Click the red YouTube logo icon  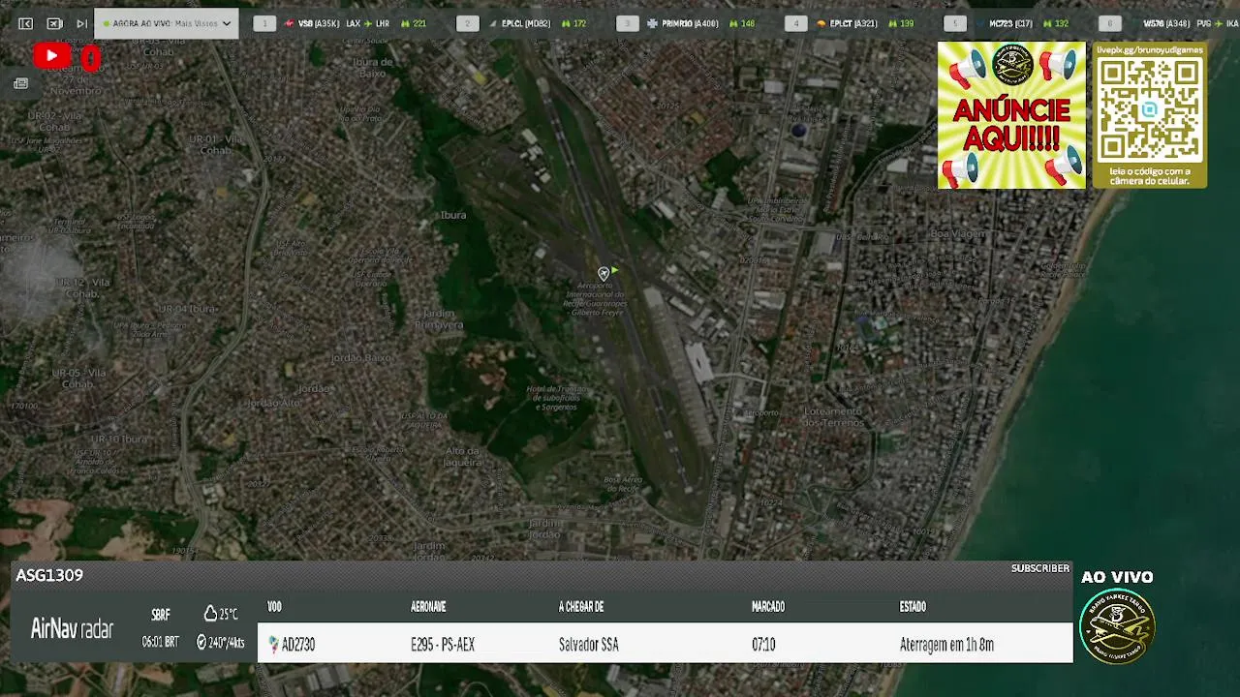point(51,56)
